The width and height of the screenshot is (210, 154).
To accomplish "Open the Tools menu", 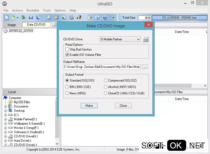I will click(x=47, y=10).
